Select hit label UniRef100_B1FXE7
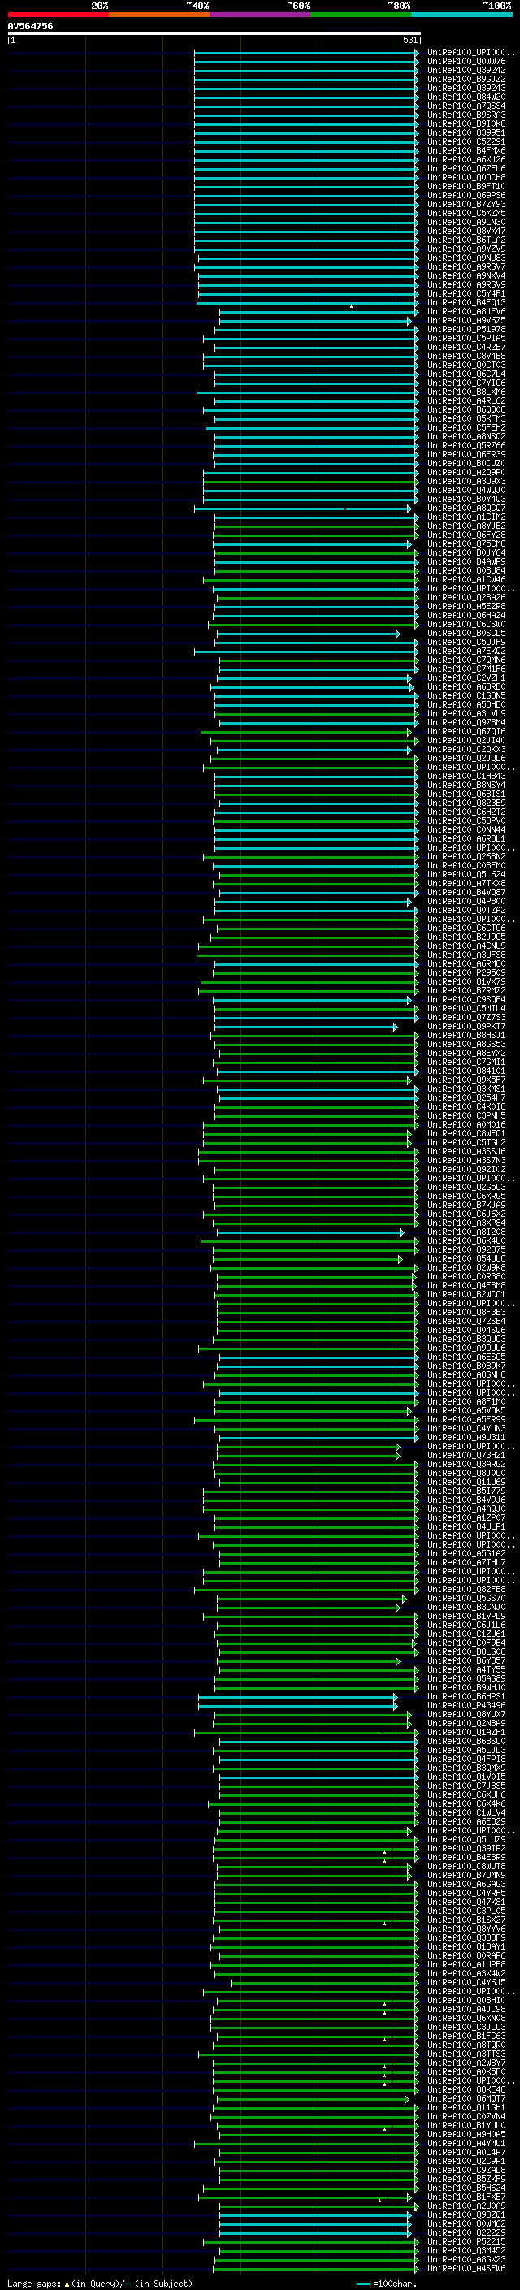The image size is (520, 2290). (466, 2197)
